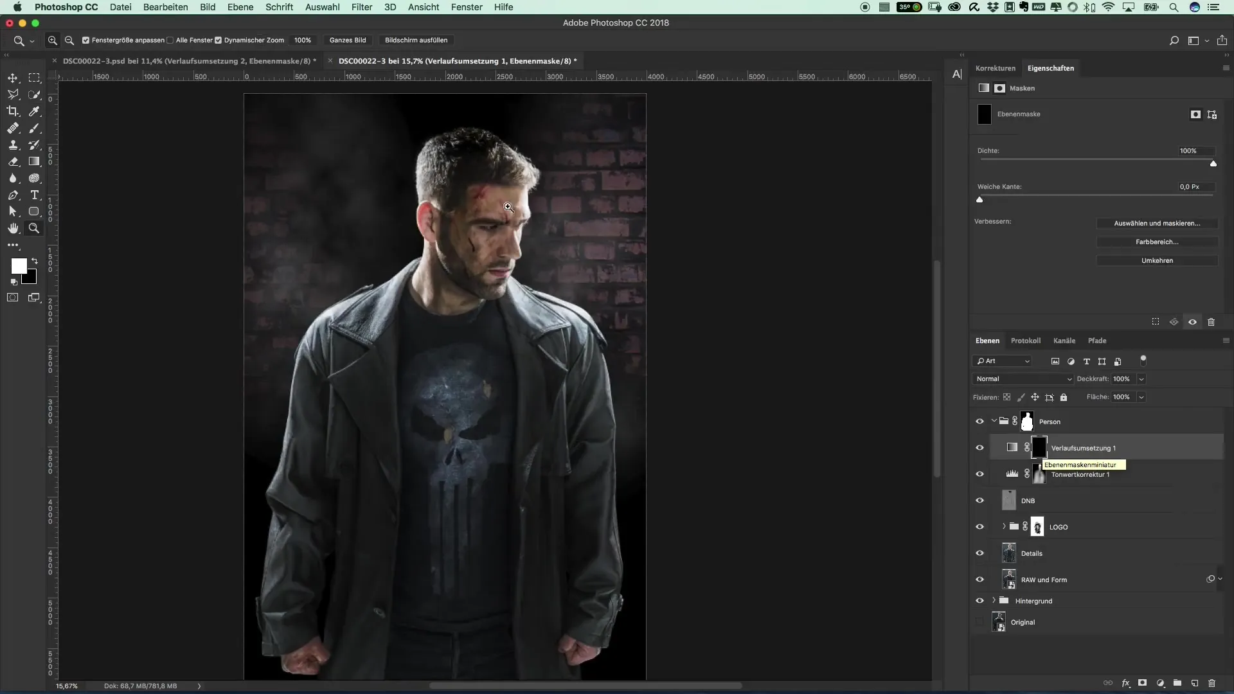Toggle mask visibility in Properties panel

[x=1192, y=322]
